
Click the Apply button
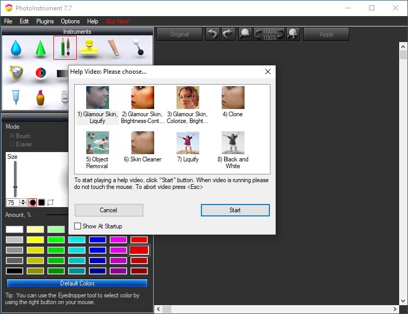tap(327, 34)
